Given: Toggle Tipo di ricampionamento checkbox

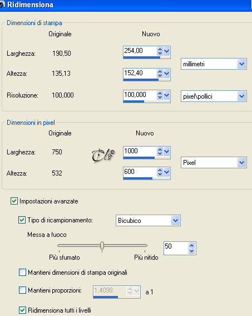Looking at the screenshot, I should click(22, 220).
